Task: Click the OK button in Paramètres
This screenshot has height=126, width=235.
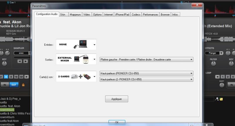Action: click(117, 122)
